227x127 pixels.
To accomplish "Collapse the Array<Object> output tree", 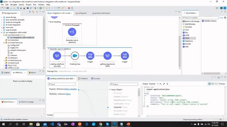I will (110, 90).
